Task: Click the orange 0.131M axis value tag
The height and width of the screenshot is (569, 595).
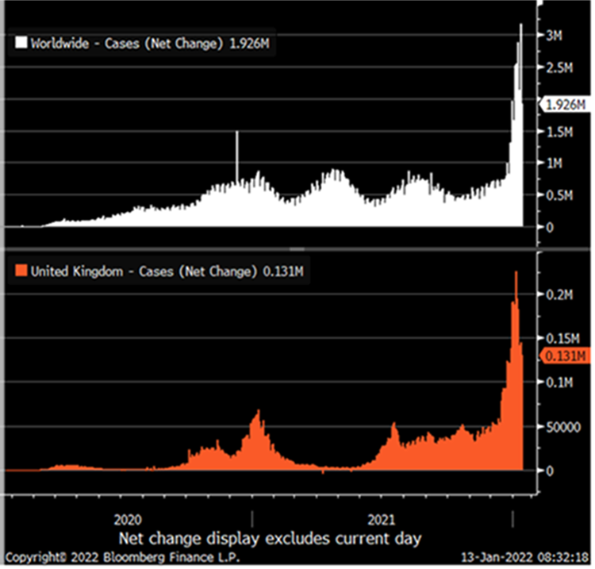Action: pos(564,357)
